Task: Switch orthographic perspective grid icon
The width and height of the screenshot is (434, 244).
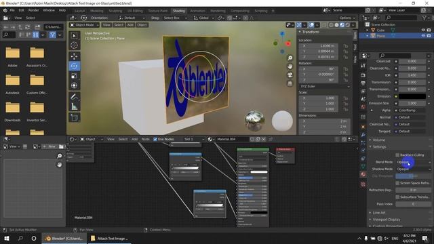Action: click(290, 83)
